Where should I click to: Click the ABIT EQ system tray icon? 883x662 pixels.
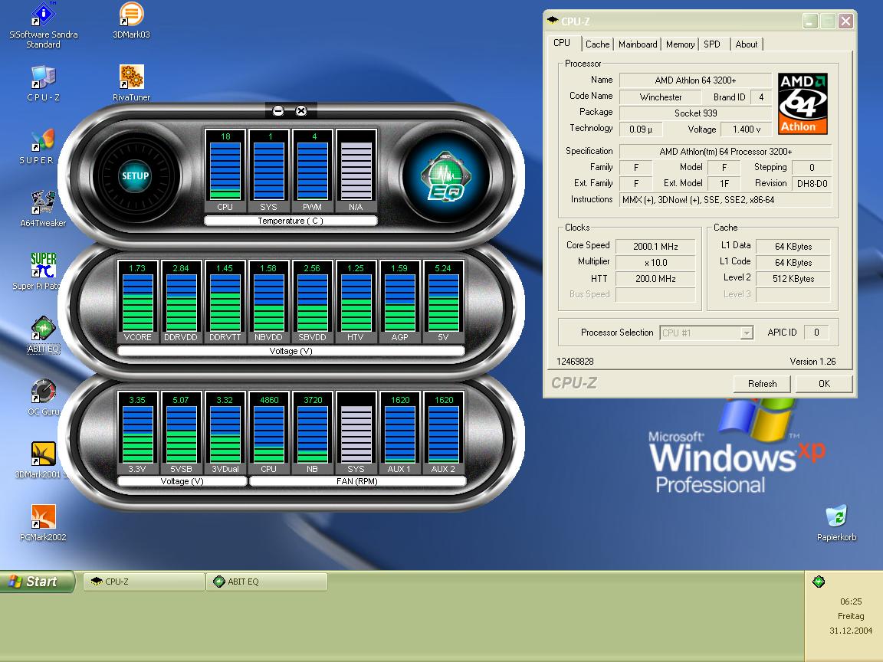[818, 582]
